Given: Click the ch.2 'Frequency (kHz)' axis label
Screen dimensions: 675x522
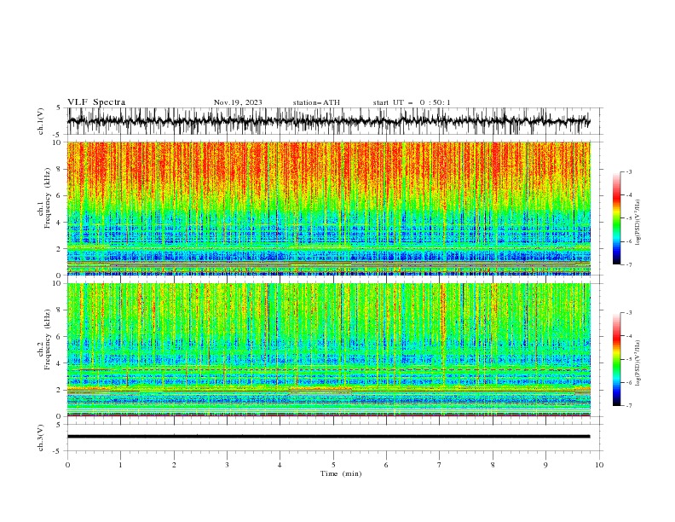Looking at the screenshot, I should click(x=49, y=339).
